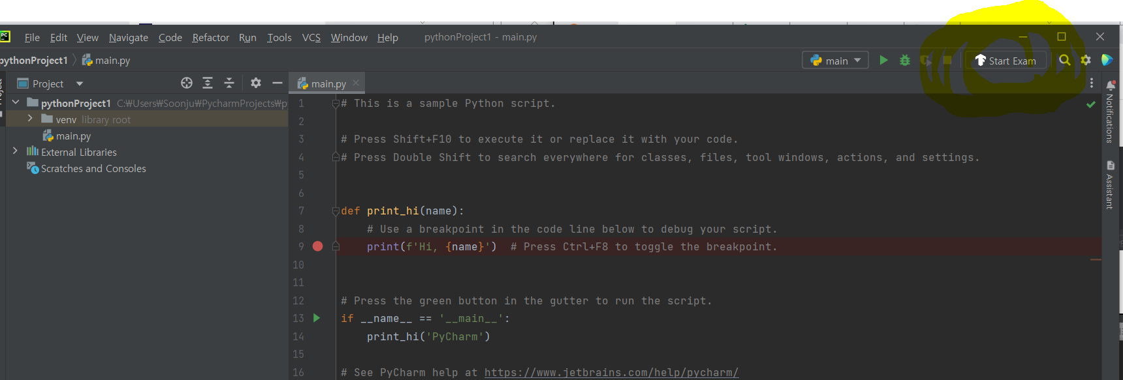Open the Help menu

[388, 38]
